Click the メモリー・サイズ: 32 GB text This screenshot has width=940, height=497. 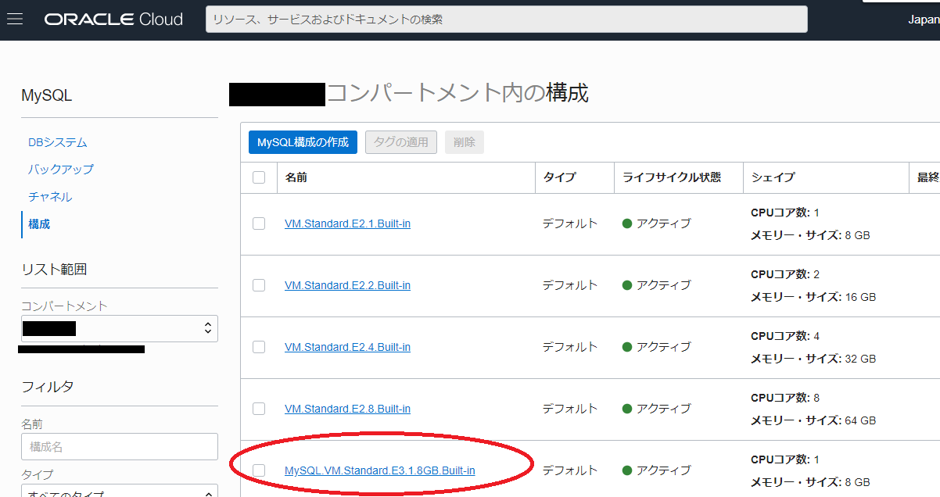813,359
